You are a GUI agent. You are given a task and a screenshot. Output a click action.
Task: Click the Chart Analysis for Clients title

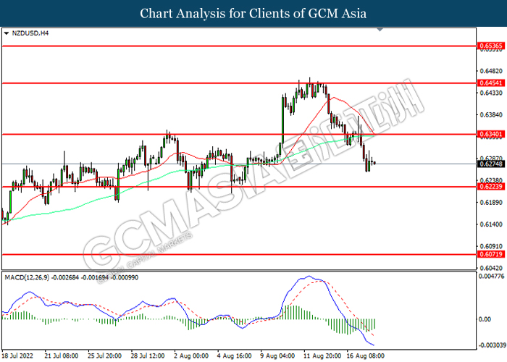click(x=253, y=14)
